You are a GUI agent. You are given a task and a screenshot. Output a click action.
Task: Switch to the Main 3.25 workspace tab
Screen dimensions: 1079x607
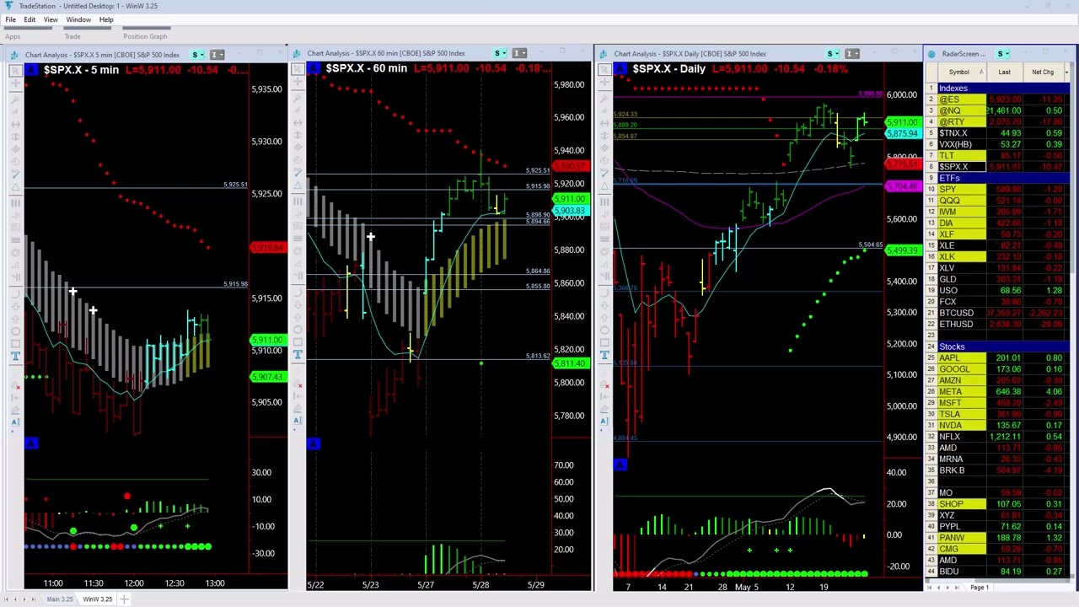[x=59, y=599]
